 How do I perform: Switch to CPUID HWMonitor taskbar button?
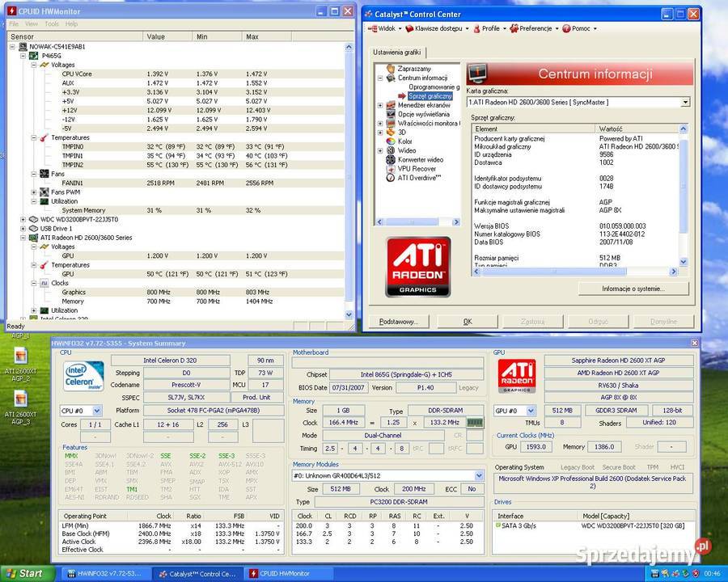290,574
